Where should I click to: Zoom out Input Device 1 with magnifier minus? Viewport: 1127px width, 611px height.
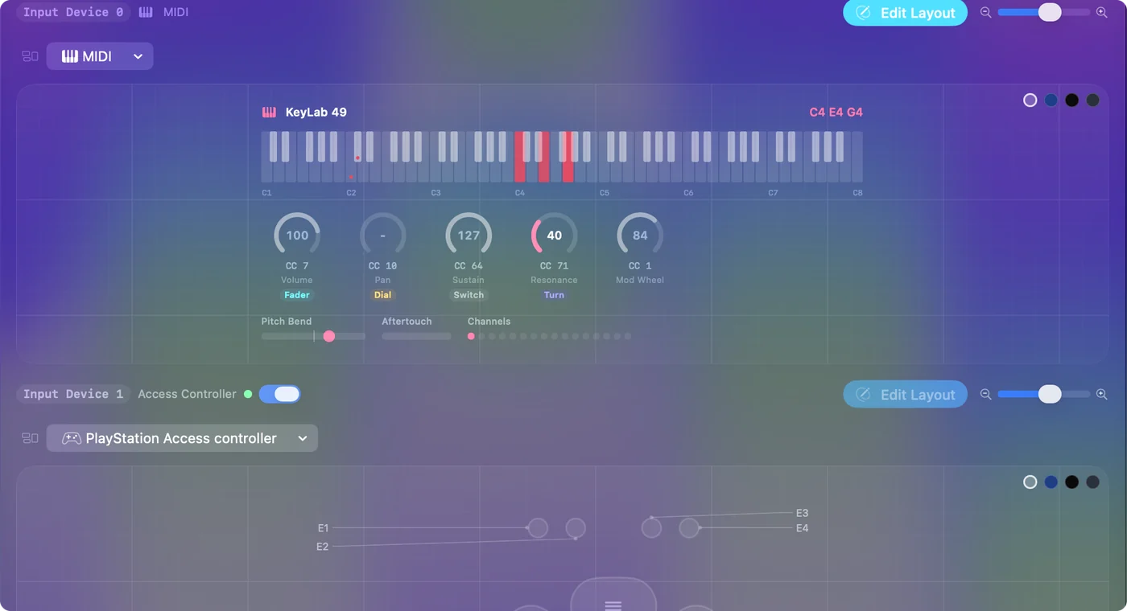[x=985, y=394]
